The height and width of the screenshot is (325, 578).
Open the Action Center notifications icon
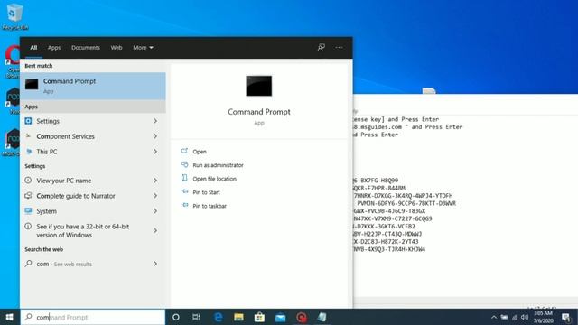coord(566,317)
